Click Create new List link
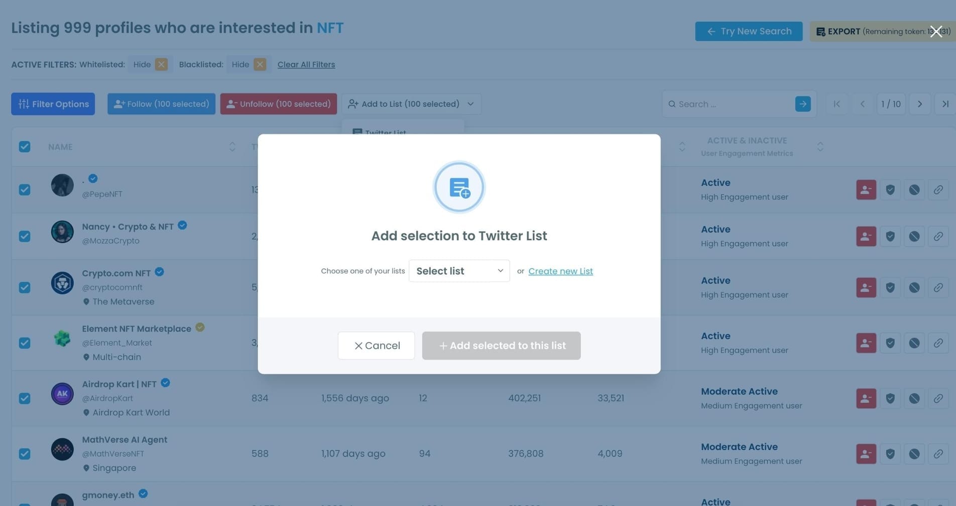 [560, 271]
